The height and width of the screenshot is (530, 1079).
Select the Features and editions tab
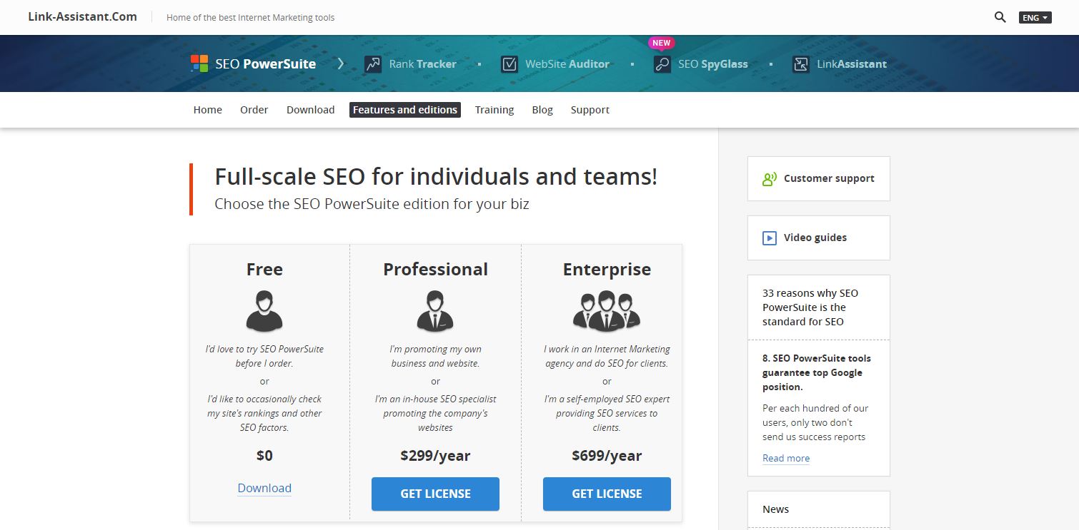pyautogui.click(x=405, y=110)
